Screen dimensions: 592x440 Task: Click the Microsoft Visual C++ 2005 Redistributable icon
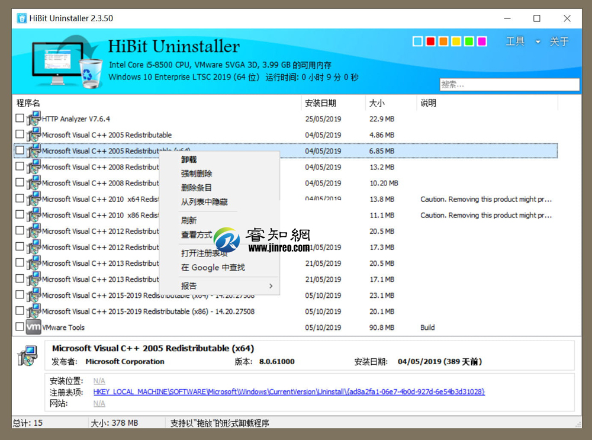coord(34,134)
